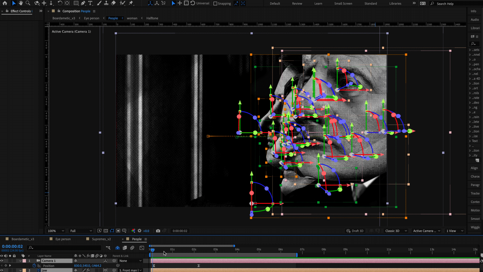Open the Boardametic_v3 timeline tab
The image size is (483, 272).
click(x=23, y=239)
